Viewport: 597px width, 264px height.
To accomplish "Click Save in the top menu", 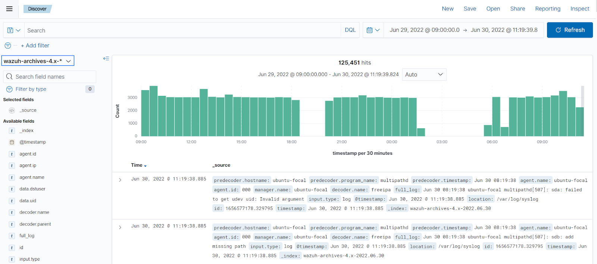I will click(470, 9).
